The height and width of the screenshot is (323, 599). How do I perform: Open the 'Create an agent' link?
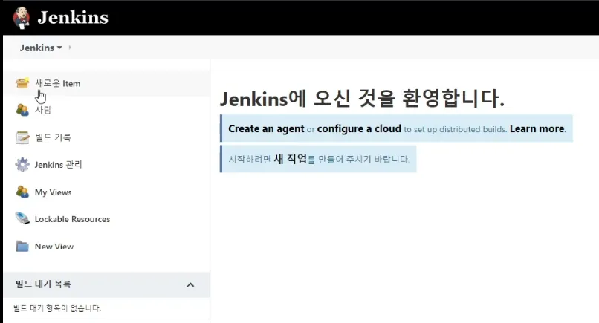point(266,128)
